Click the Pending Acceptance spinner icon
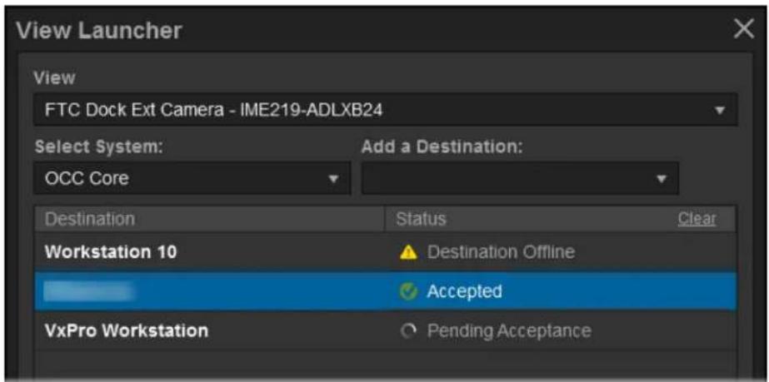 407,331
